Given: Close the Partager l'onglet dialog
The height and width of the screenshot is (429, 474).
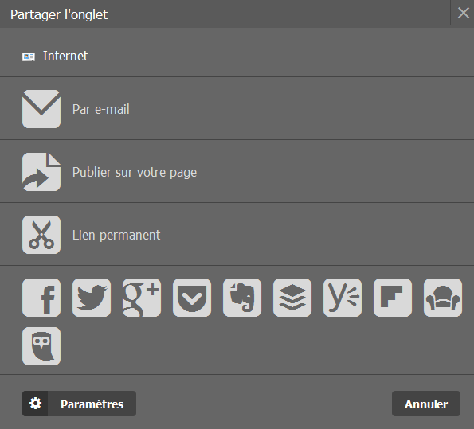Looking at the screenshot, I should [463, 13].
